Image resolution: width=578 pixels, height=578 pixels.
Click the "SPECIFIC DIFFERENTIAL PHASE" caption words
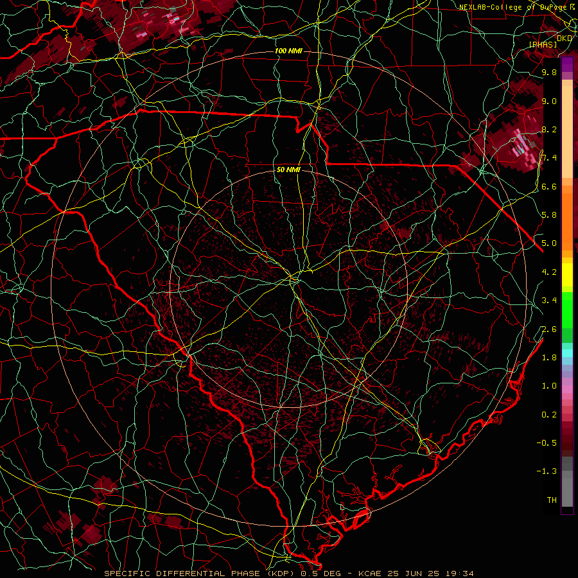pos(181,574)
